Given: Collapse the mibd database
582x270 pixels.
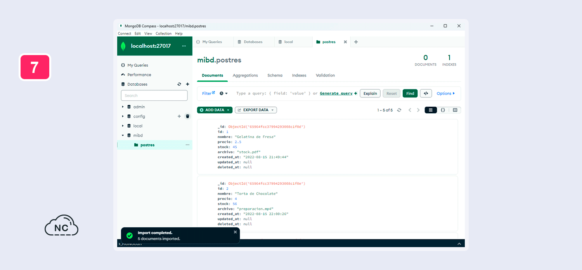Looking at the screenshot, I should (x=123, y=135).
